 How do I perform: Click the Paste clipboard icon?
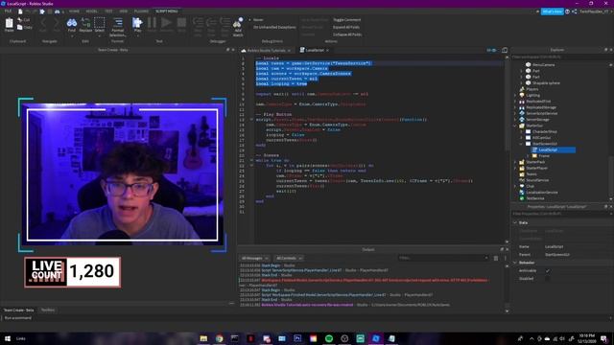coord(9,23)
